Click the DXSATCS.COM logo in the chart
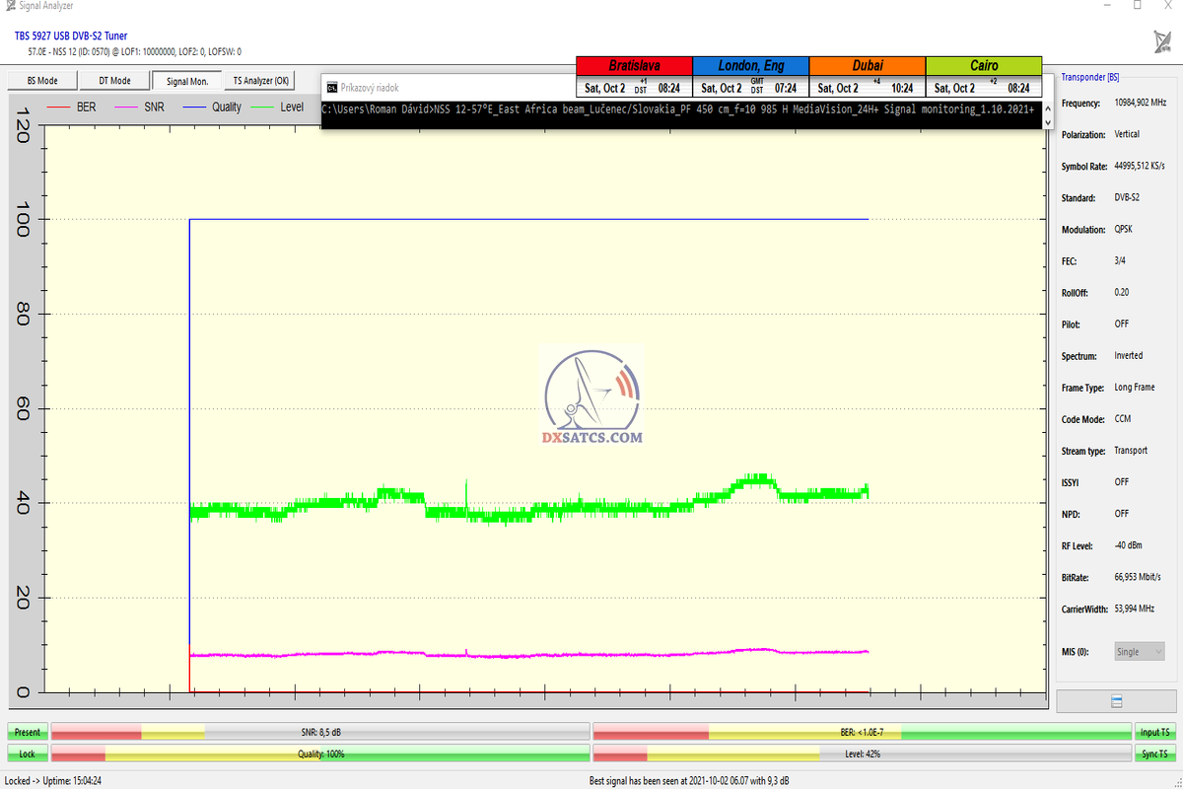1183x789 pixels. point(592,396)
